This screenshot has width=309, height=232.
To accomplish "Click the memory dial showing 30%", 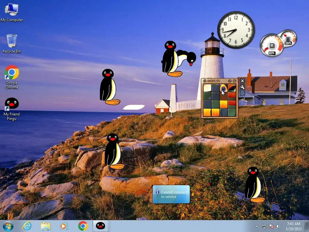I will (288, 38).
